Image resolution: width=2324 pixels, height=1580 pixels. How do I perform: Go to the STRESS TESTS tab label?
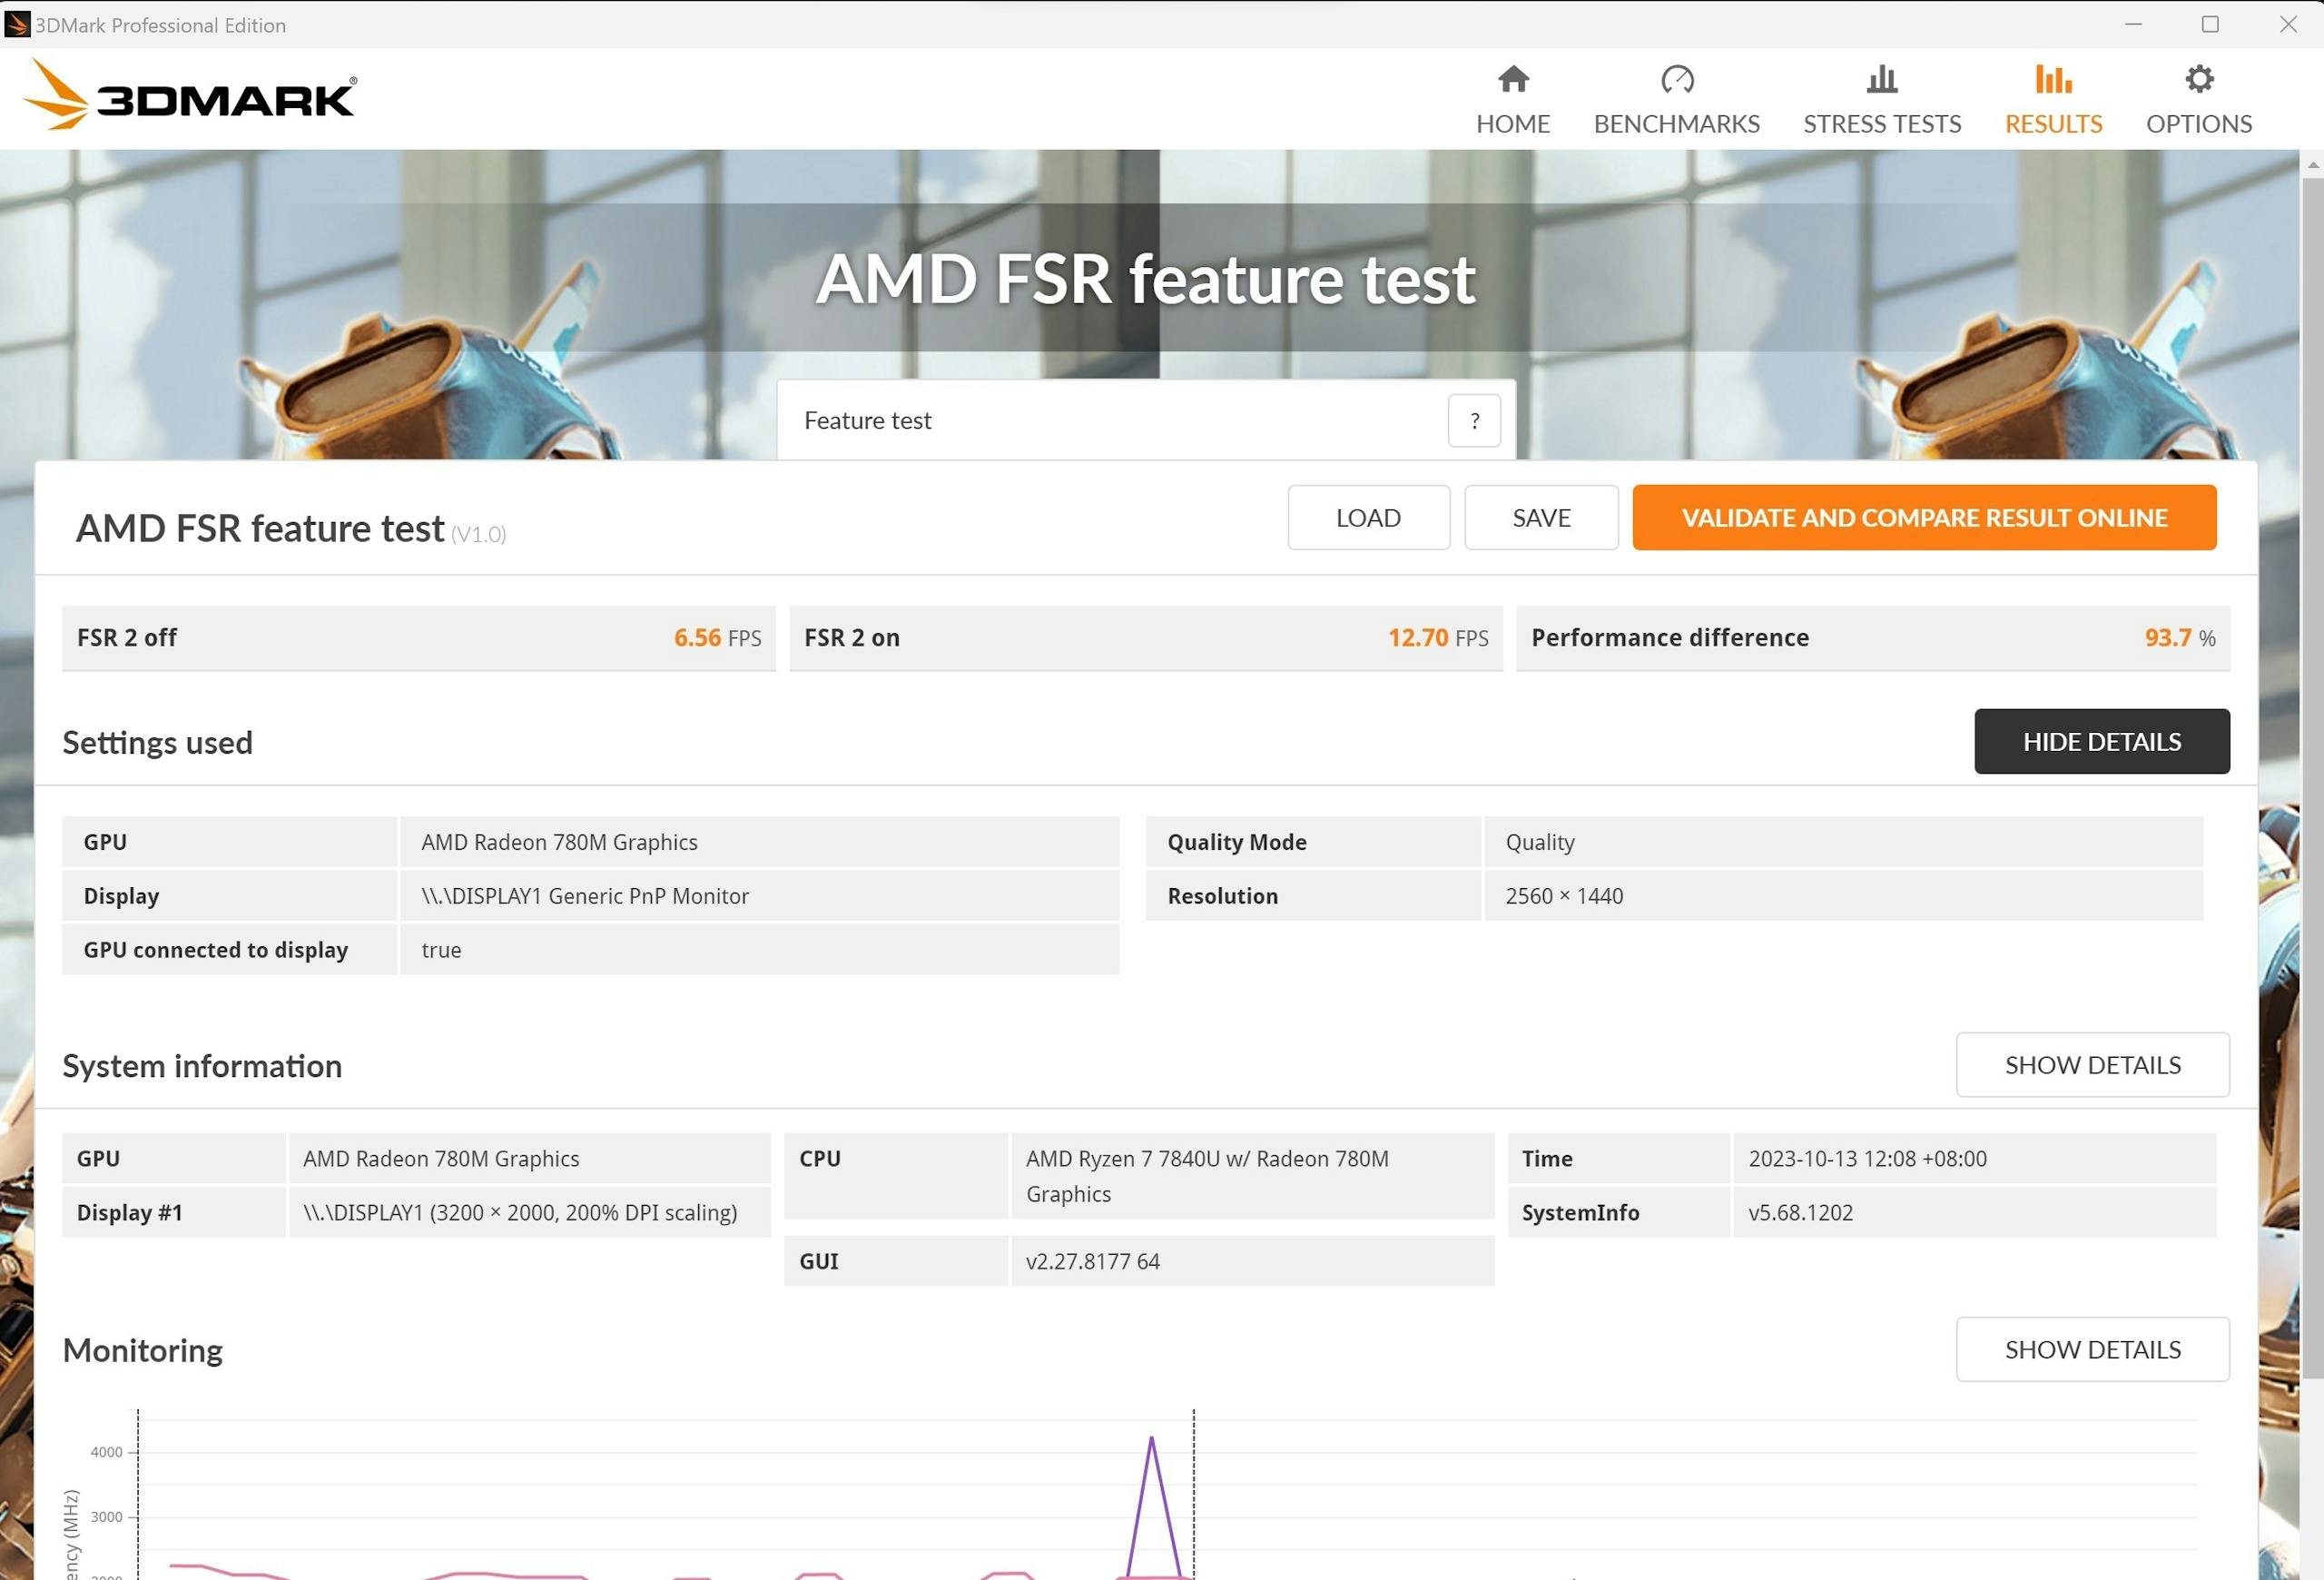click(x=1882, y=124)
